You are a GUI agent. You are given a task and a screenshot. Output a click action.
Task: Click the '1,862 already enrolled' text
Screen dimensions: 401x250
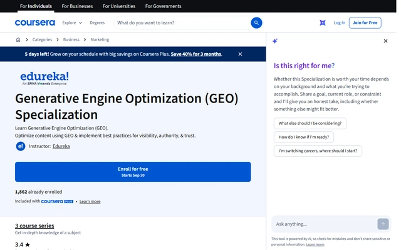(38, 192)
